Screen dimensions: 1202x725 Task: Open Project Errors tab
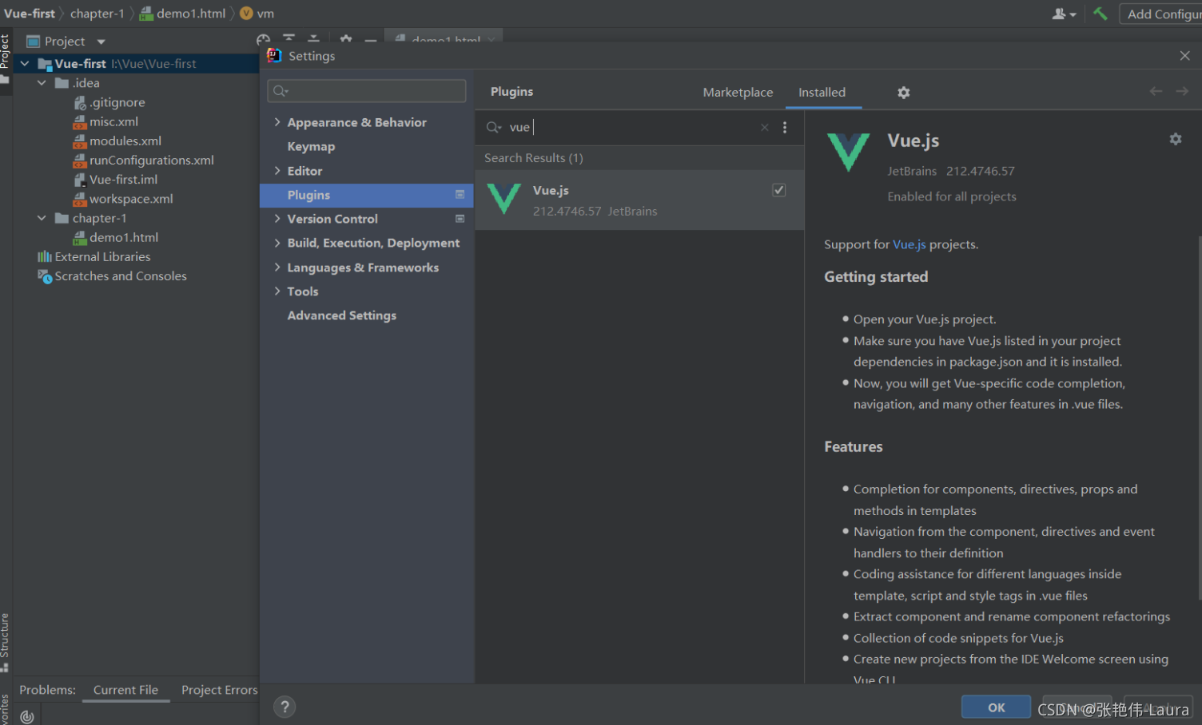pos(219,690)
